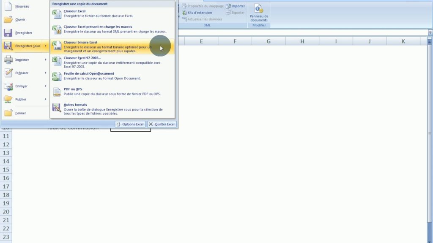The image size is (433, 243).
Task: Expand the Imprimer submenu arrow
Action: [x=46, y=59]
